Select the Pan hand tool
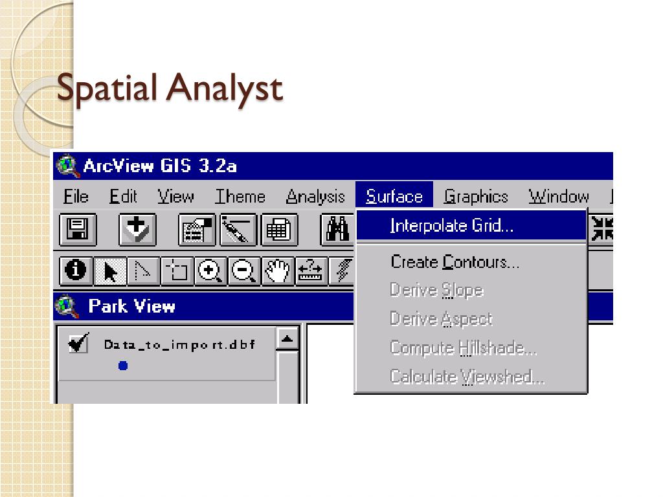 pos(277,270)
